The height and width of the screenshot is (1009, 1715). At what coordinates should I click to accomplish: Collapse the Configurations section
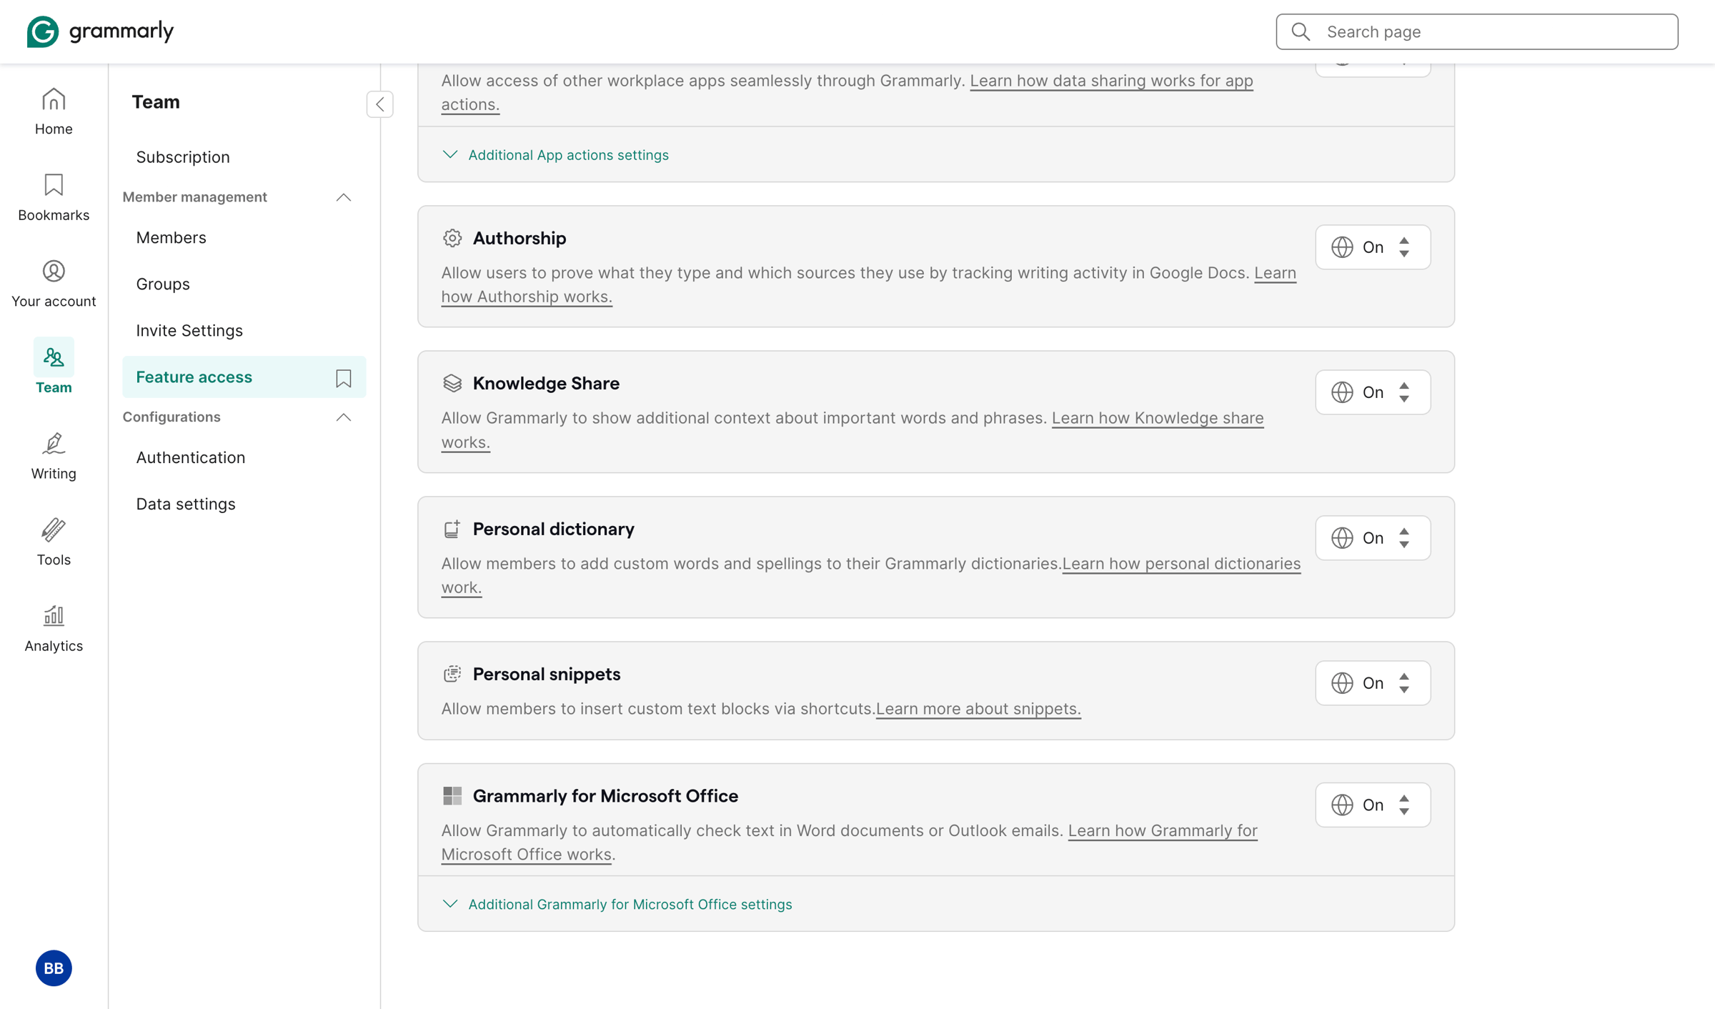[x=344, y=417]
